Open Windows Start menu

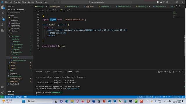[24, 101]
